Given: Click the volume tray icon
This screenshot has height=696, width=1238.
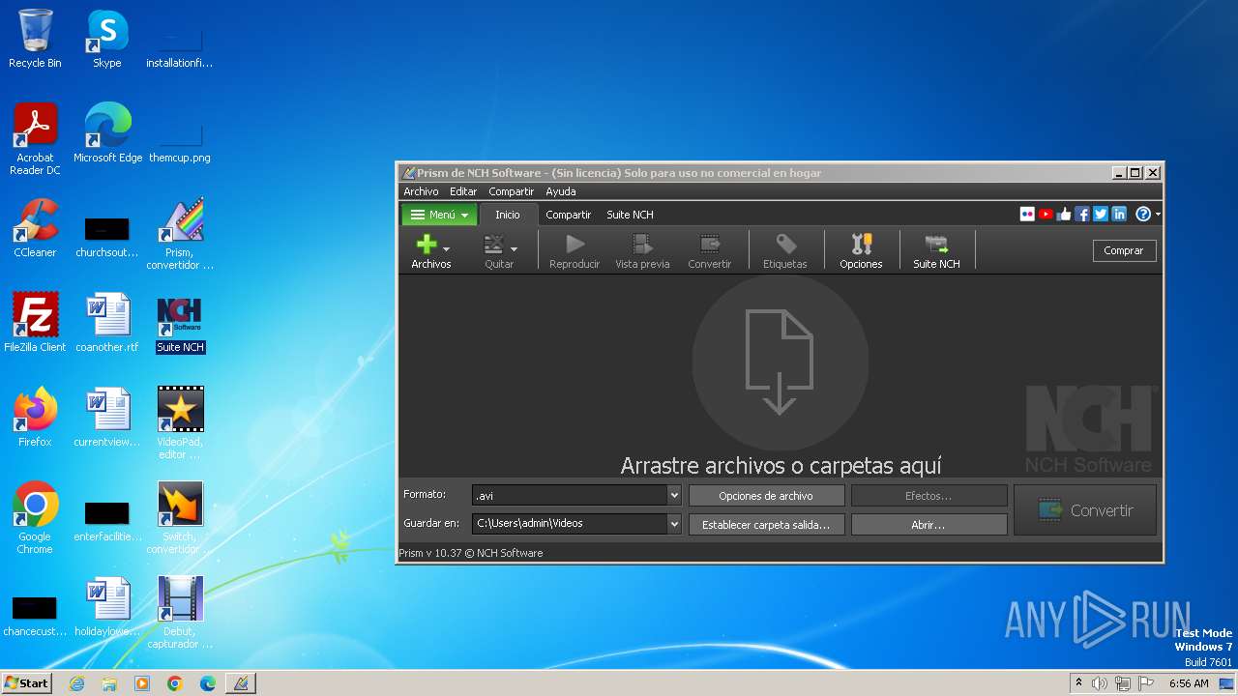Looking at the screenshot, I should click(1099, 683).
